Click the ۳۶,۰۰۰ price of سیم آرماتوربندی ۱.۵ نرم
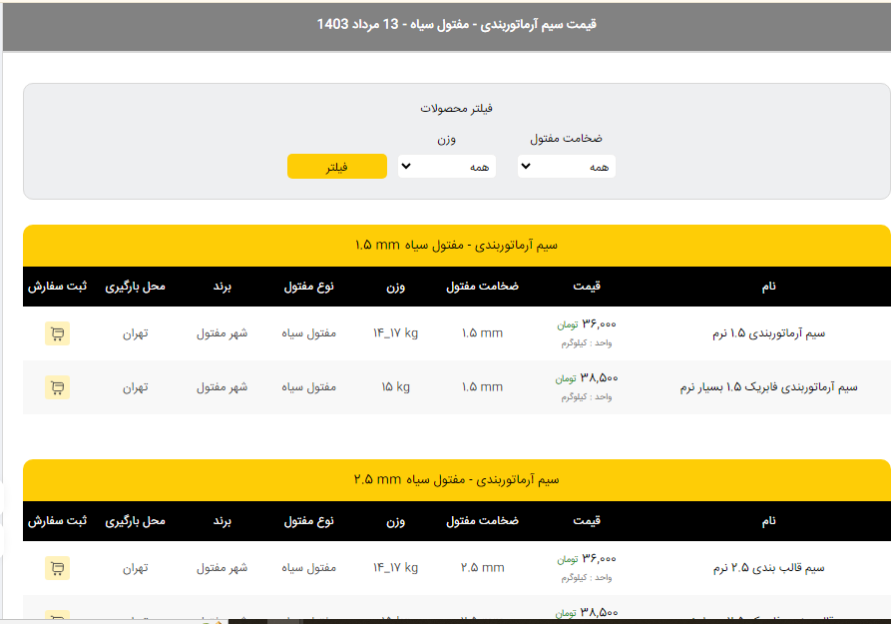This screenshot has width=891, height=624. click(x=600, y=324)
